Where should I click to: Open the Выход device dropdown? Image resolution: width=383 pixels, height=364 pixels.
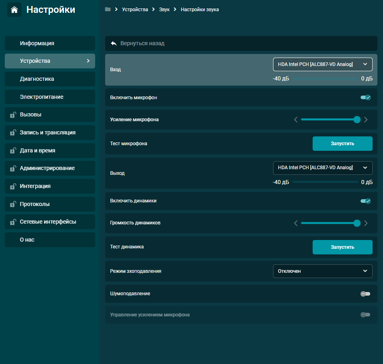(x=323, y=168)
